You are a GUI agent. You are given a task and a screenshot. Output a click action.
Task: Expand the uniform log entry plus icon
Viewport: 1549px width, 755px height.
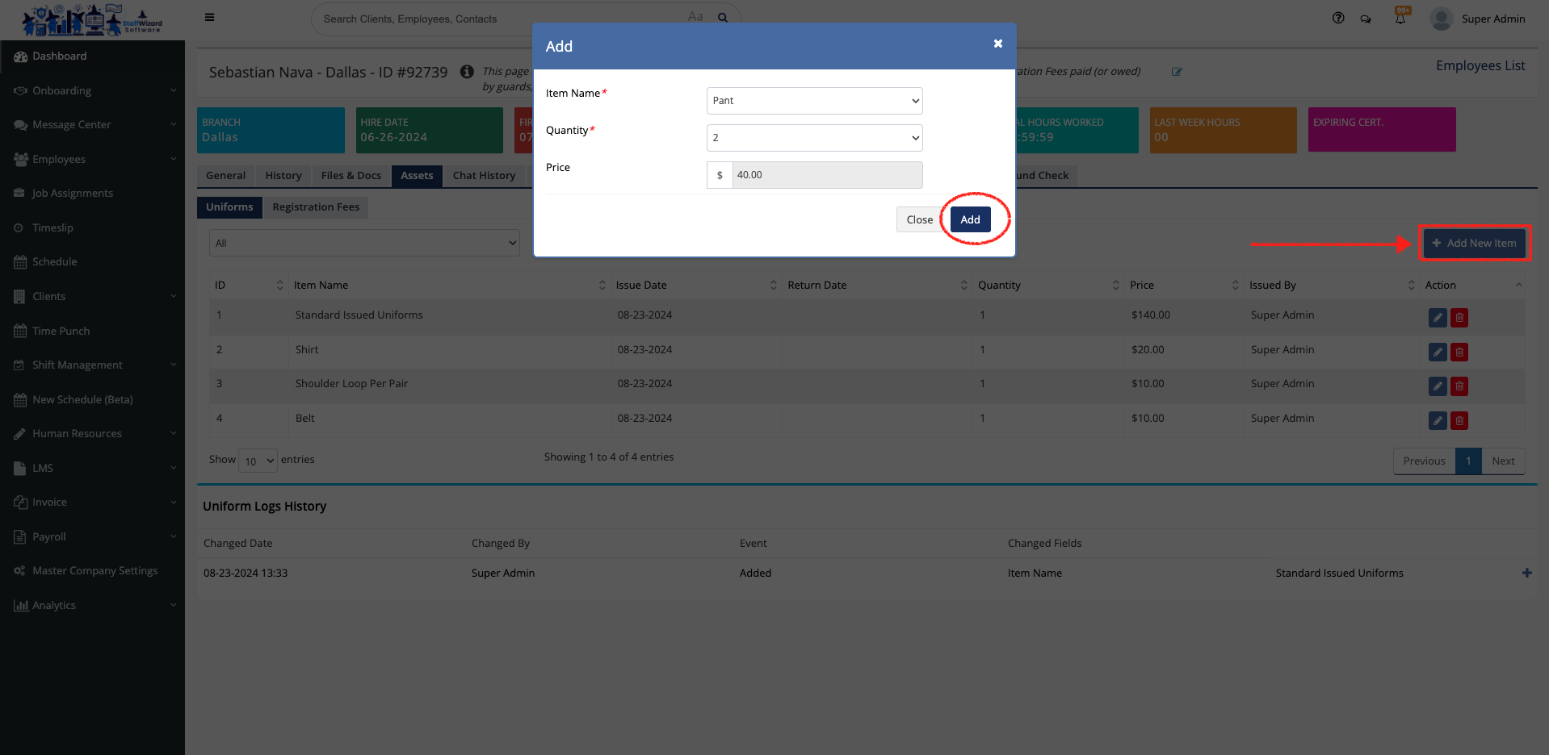(1526, 573)
